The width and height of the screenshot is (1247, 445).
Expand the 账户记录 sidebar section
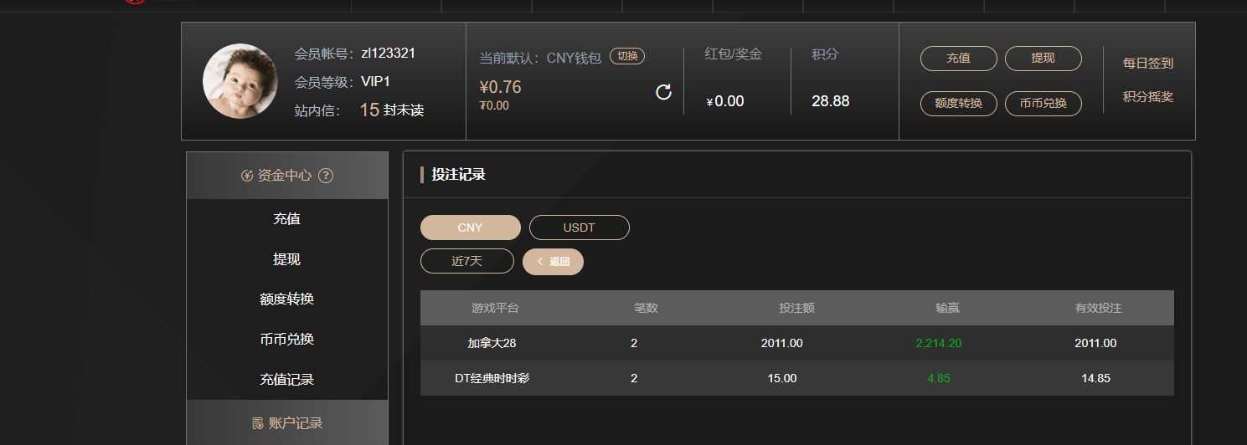coord(287,423)
